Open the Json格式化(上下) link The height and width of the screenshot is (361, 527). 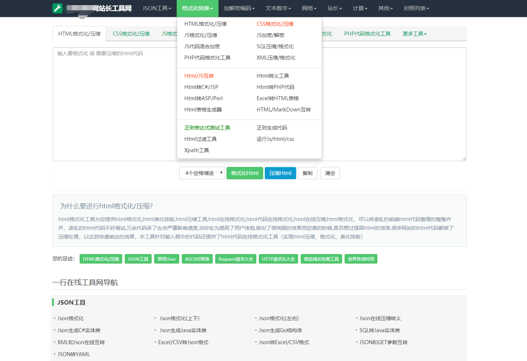[x=180, y=318]
